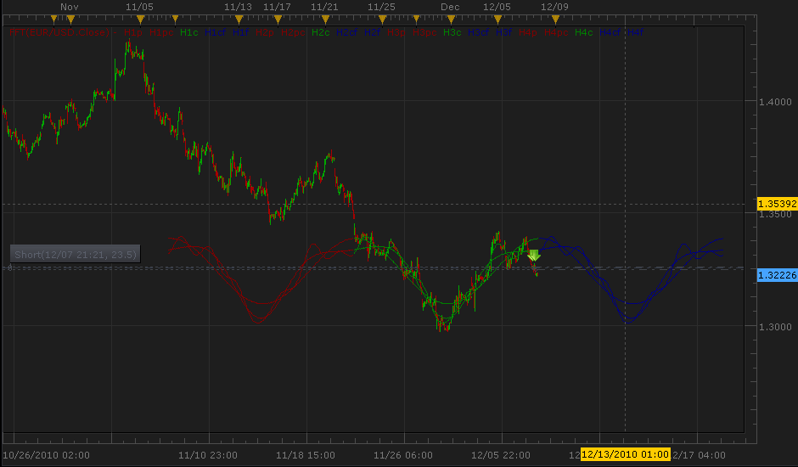Click the H4pc legend label

pos(556,32)
